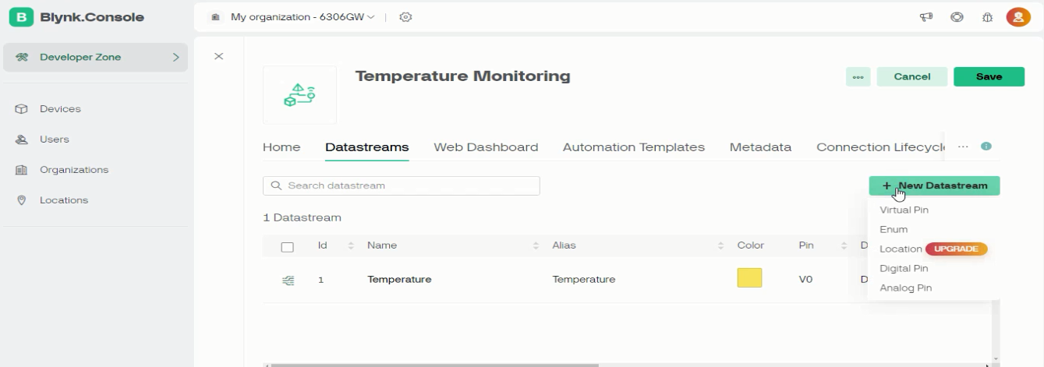Open the user profile avatar
1044x367 pixels.
coord(1017,17)
